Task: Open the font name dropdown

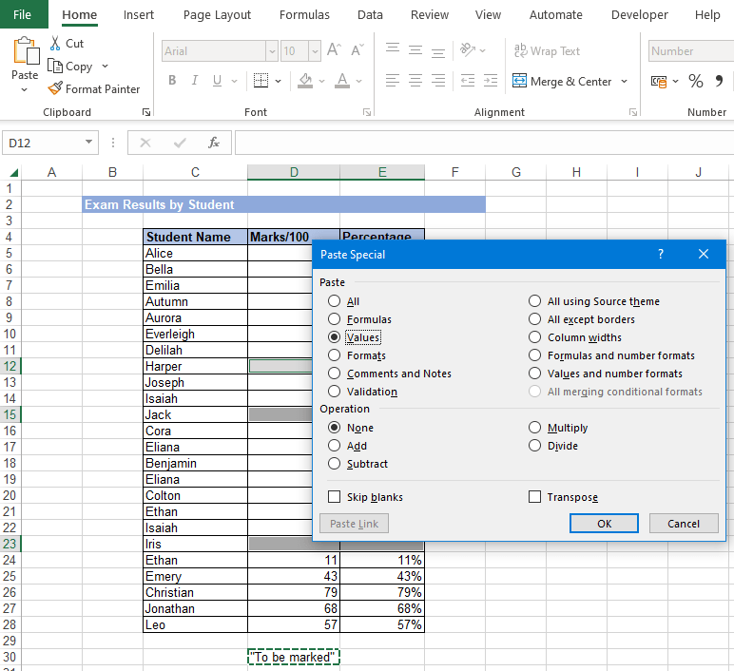Action: [272, 51]
